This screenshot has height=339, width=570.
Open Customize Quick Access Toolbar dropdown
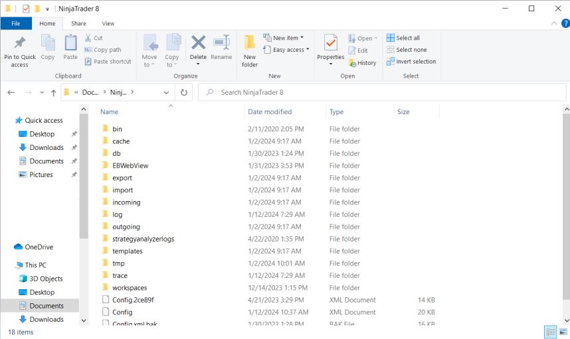click(x=47, y=9)
